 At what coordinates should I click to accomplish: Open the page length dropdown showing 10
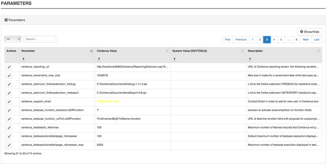(x=13, y=39)
